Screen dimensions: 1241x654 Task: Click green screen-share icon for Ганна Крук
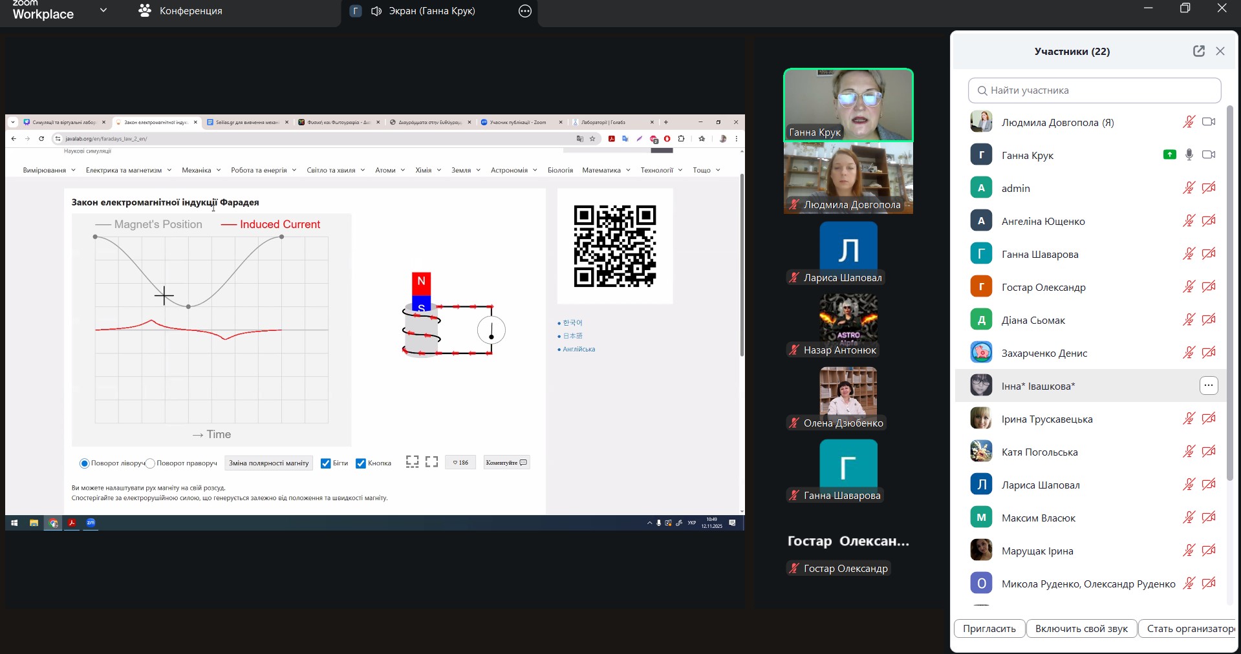coord(1169,155)
